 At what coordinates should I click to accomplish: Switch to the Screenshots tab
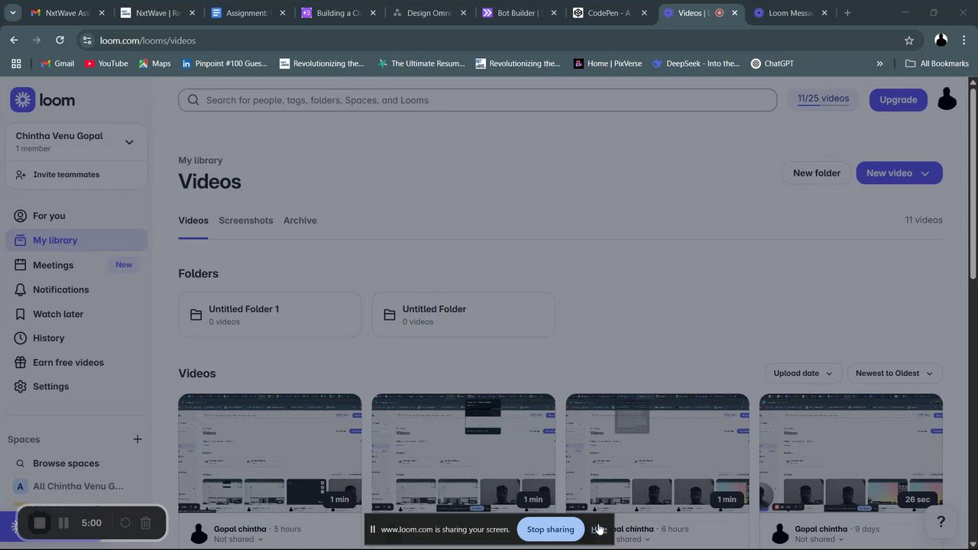point(245,221)
